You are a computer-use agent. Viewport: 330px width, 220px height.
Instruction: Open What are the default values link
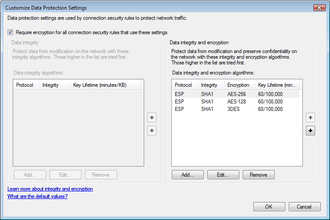pos(37,196)
